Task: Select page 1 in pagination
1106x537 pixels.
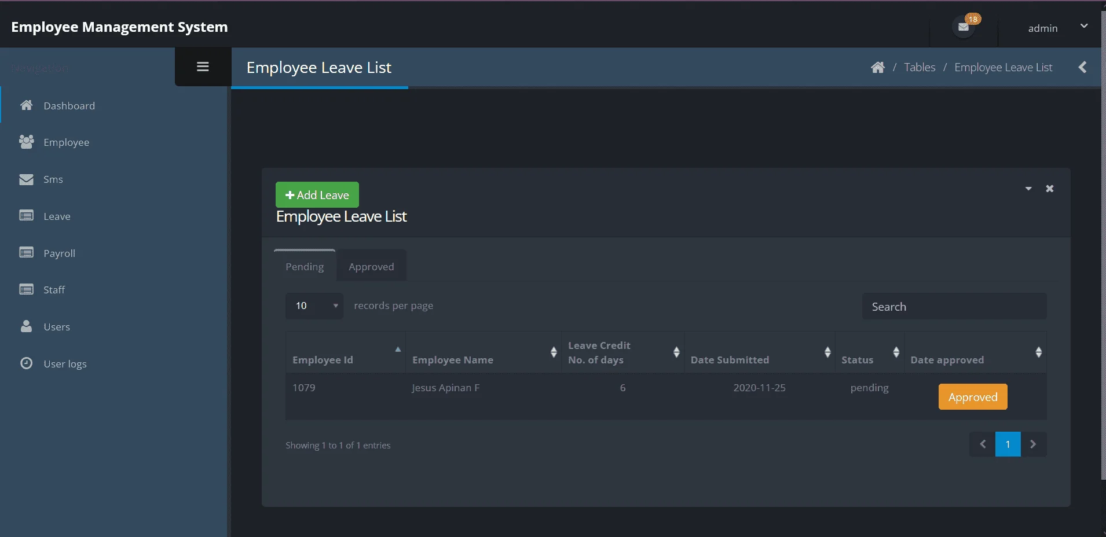Action: [x=1008, y=444]
